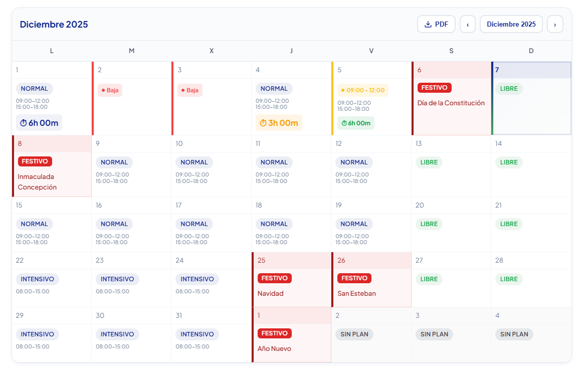
Task: Select the L weekday column header
Action: point(52,51)
